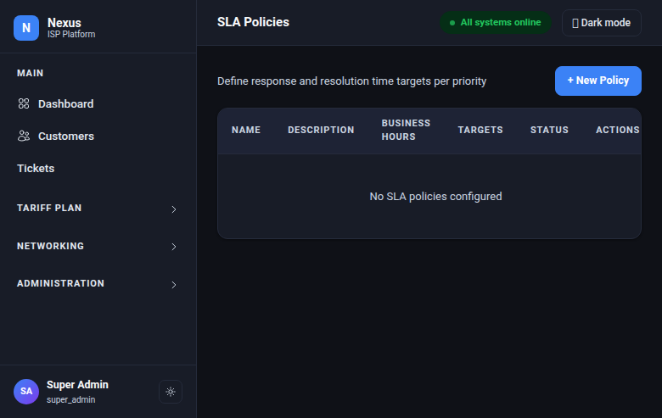Click the TARGETS column header
Viewport: 662px width, 418px height.
(x=480, y=130)
